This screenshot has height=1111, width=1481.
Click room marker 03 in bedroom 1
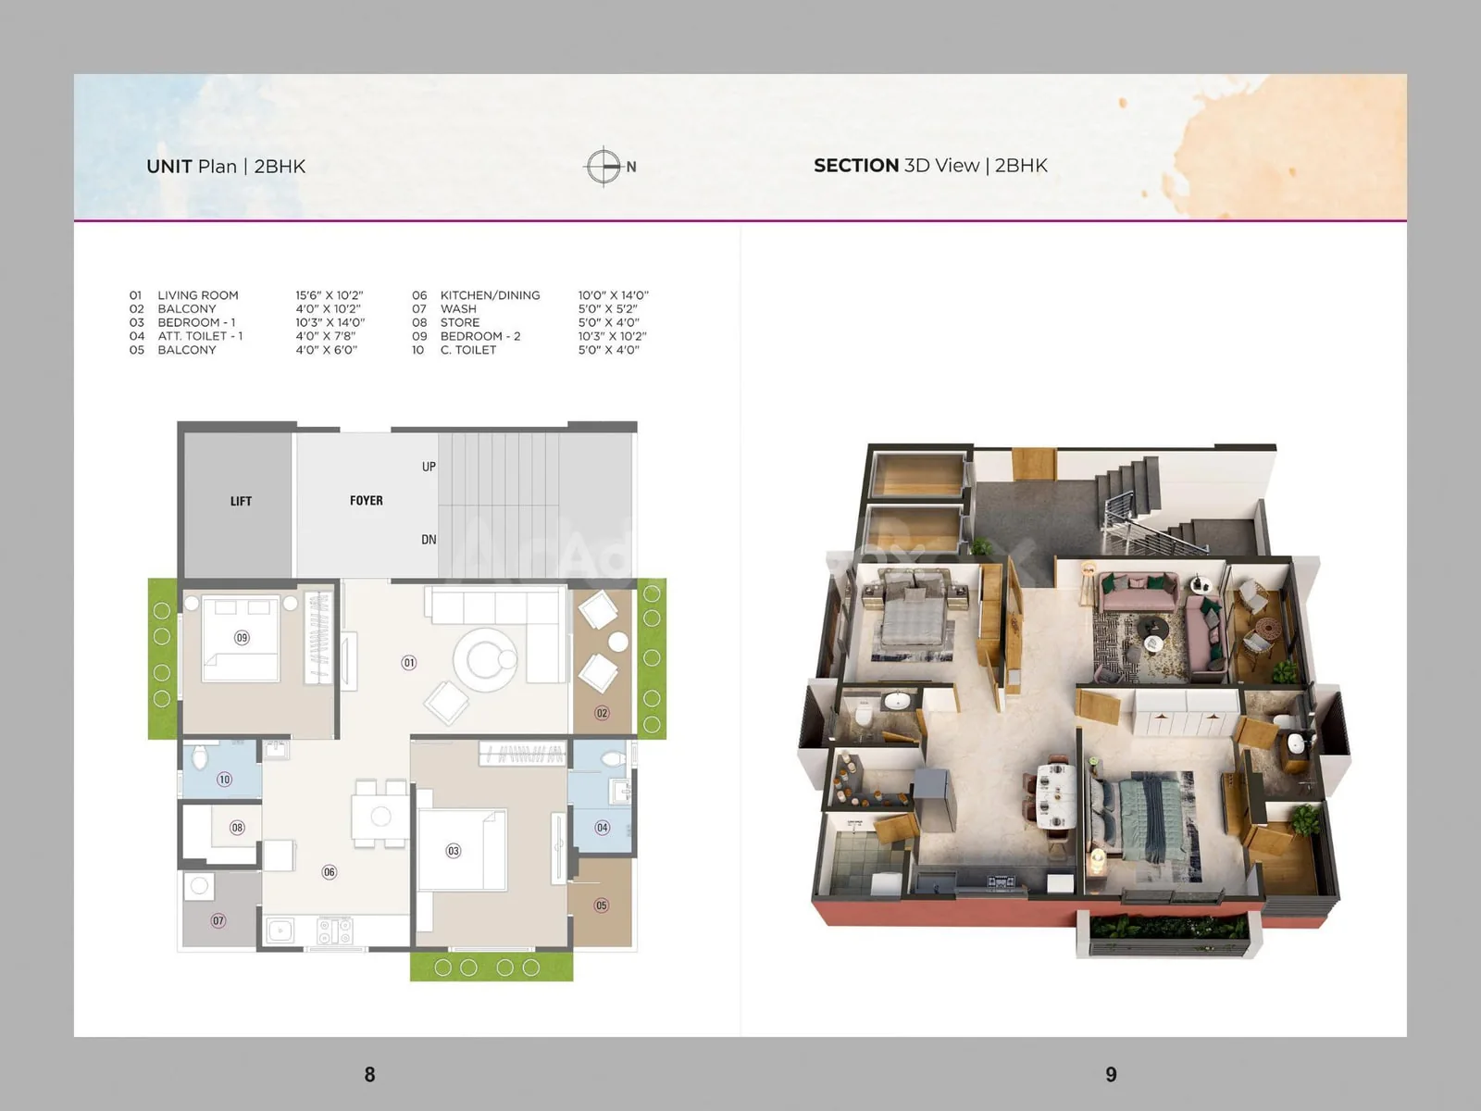point(454,851)
